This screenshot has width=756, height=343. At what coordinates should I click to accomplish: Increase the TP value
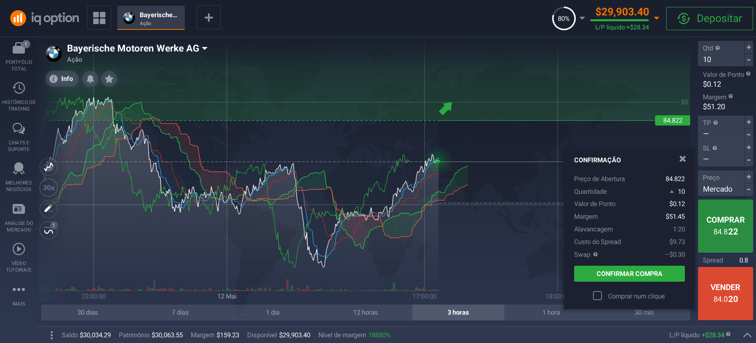pos(749,122)
